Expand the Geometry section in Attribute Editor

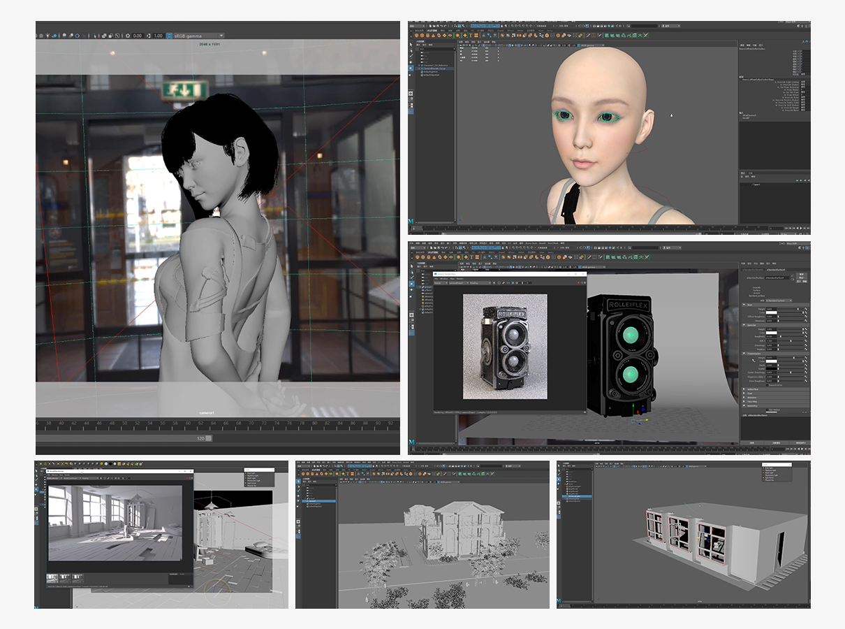point(744,406)
